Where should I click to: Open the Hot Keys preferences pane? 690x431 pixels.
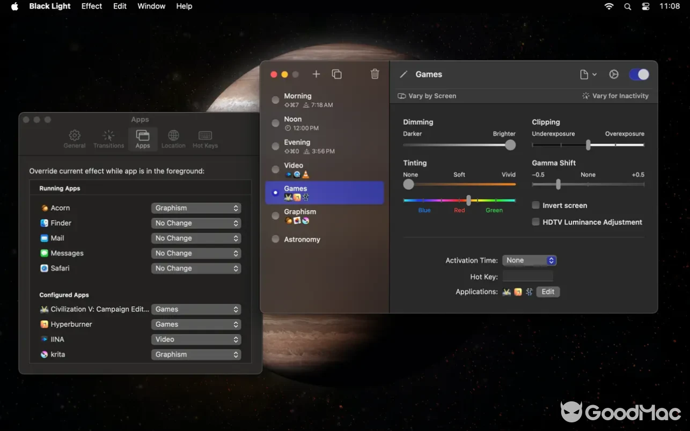click(205, 138)
